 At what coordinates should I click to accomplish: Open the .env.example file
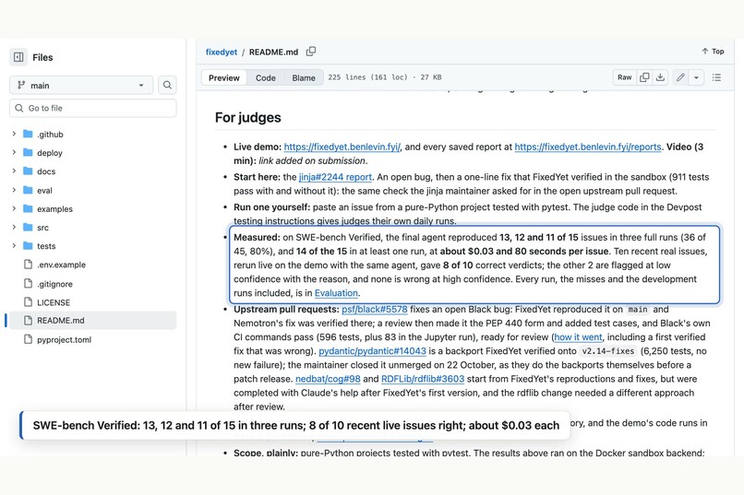(61, 265)
